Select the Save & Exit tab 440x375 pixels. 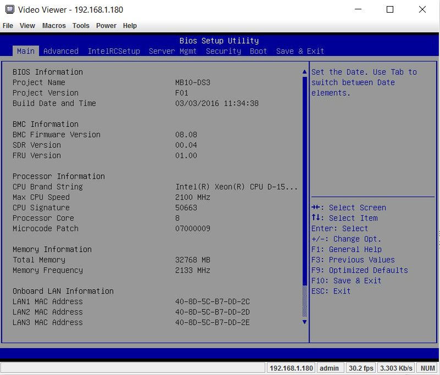click(300, 51)
